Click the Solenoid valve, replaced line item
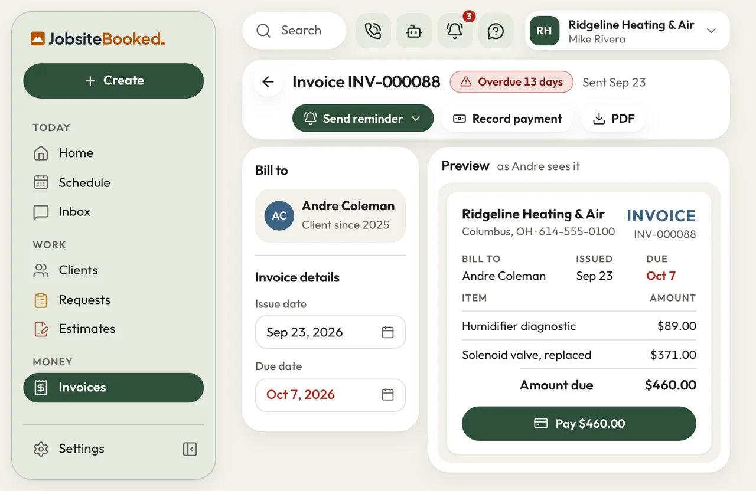The image size is (756, 491). [x=579, y=355]
